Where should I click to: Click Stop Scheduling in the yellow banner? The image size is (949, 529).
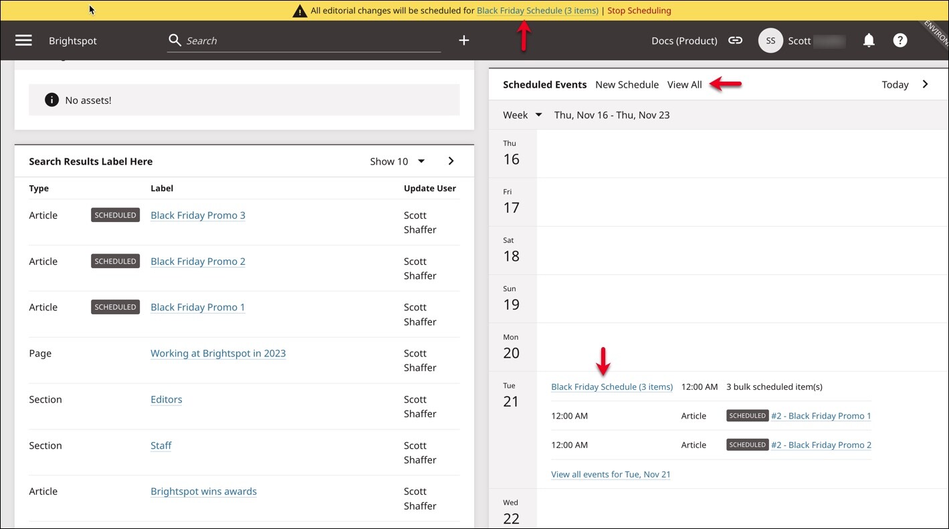639,11
